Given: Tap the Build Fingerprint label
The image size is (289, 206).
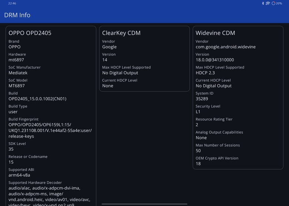Looking at the screenshot, I should click(x=23, y=119).
